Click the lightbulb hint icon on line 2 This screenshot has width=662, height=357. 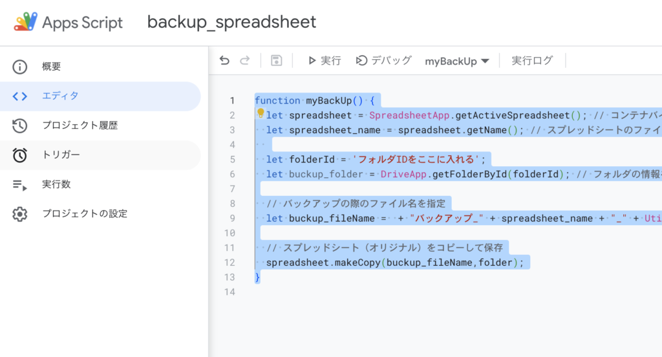tap(261, 114)
